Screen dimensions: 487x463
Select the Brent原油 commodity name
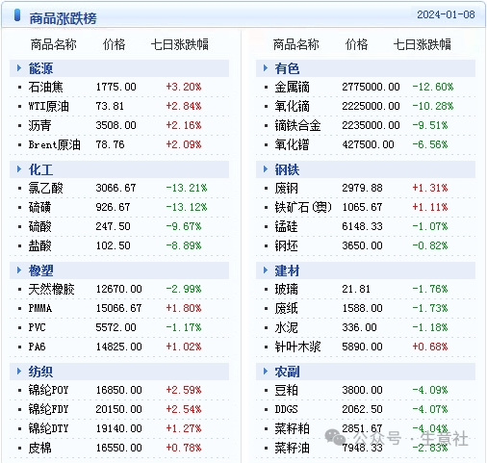pos(54,144)
